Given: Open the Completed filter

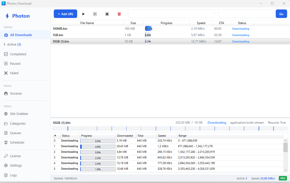Looking at the screenshot, I should (25, 54).
